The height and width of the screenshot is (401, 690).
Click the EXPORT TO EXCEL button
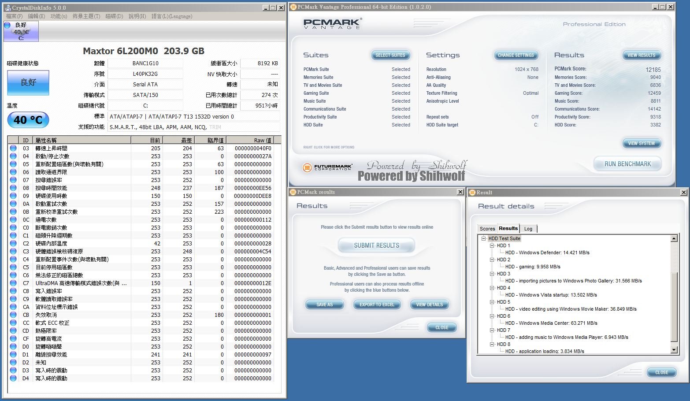(x=377, y=304)
